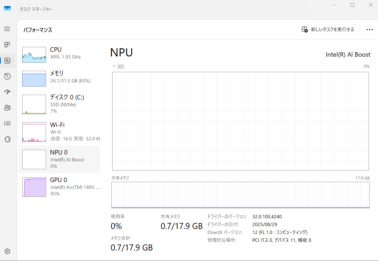Click the タスク マネージャー window title
The image size is (378, 261).
click(36, 9)
